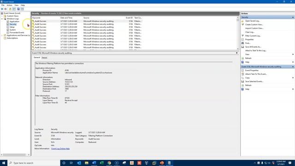Click the Forward arrow in the toolbar
The height and width of the screenshot is (166, 295).
point(6,9)
